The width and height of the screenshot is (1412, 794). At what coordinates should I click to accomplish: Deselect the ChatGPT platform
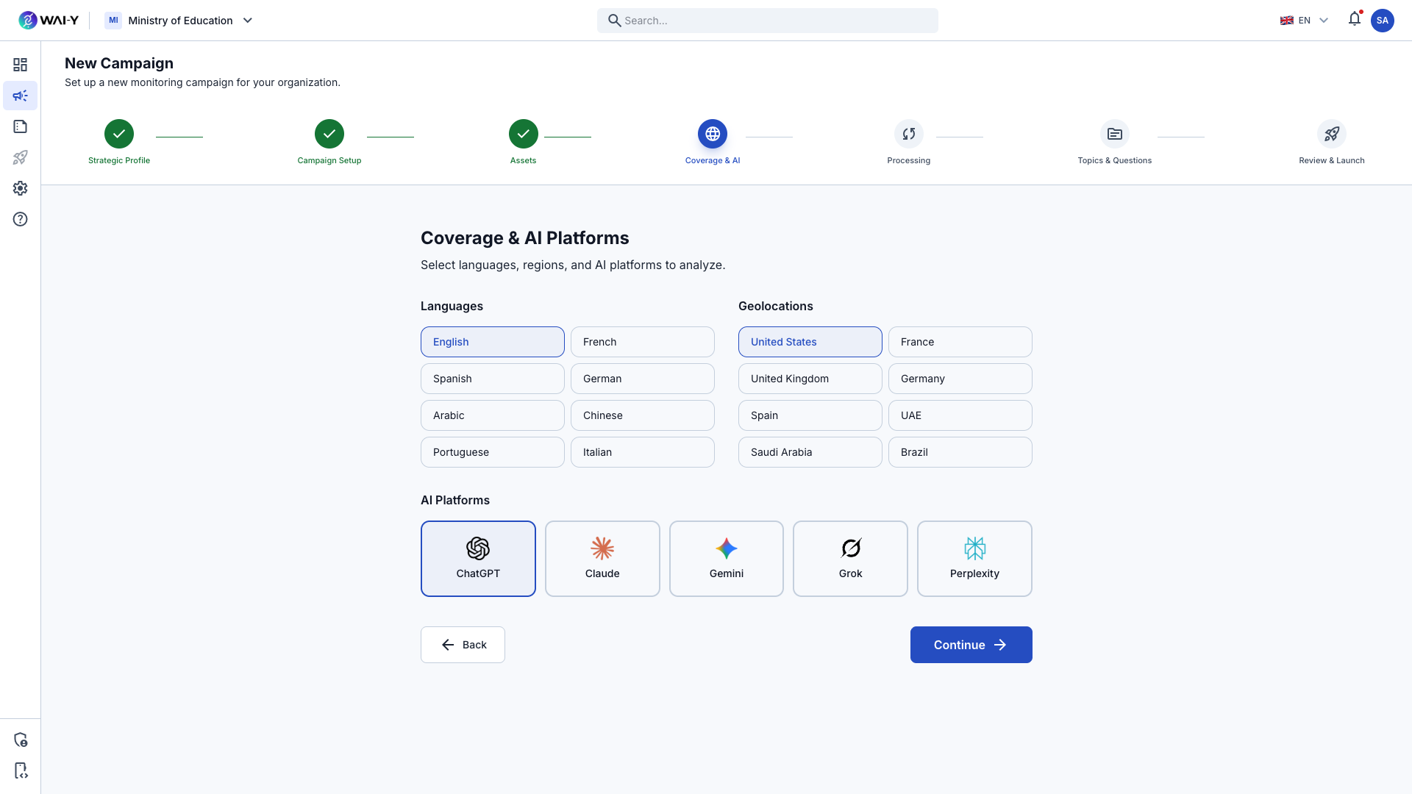tap(478, 558)
